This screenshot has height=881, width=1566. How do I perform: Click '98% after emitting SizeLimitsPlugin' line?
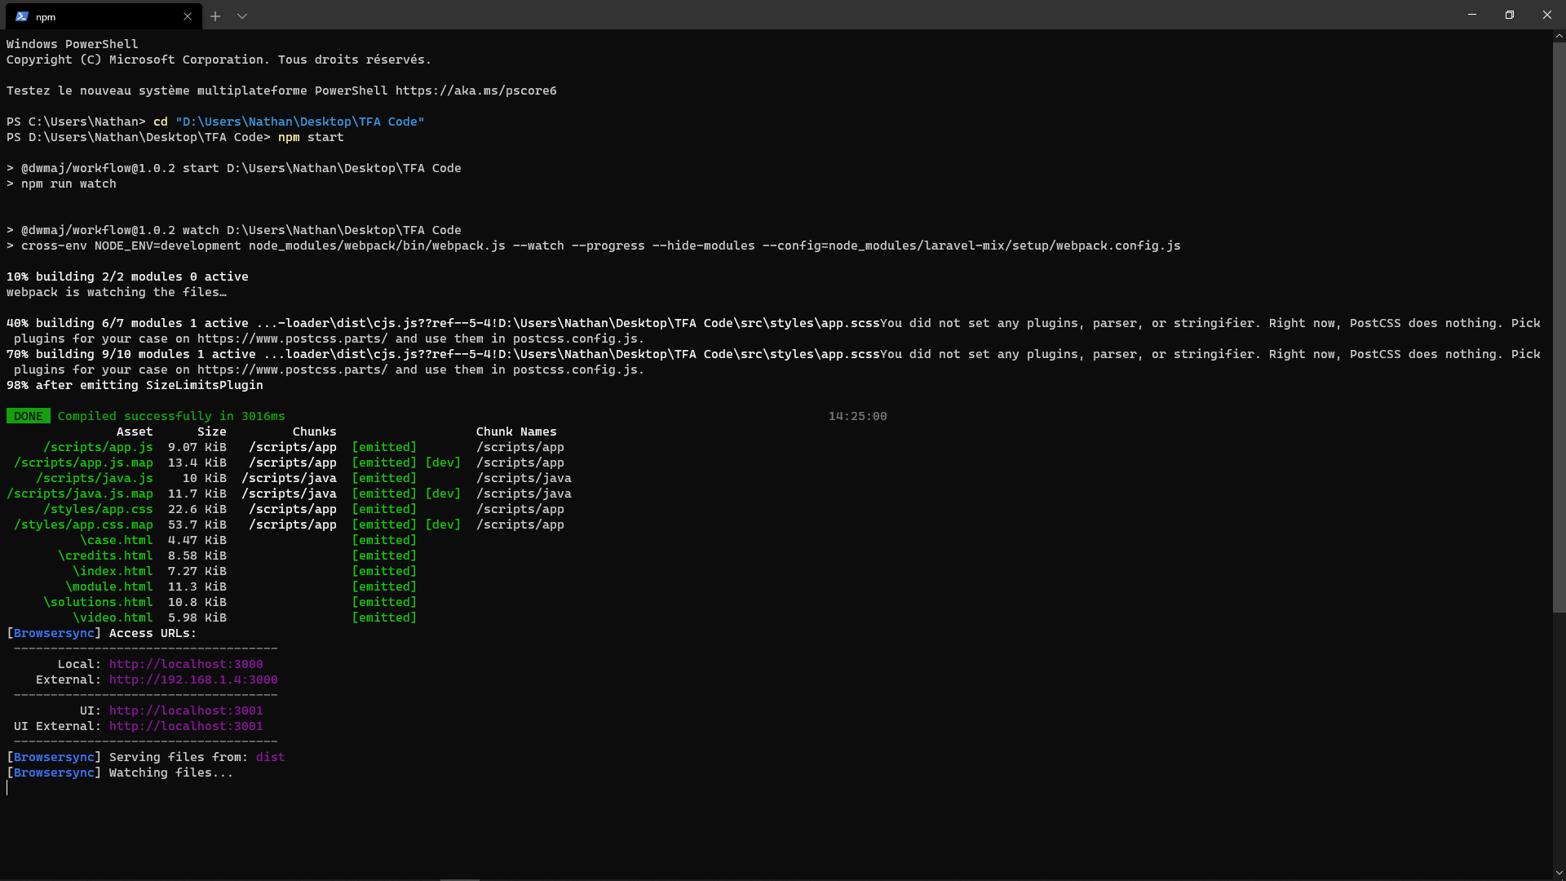[x=135, y=385]
